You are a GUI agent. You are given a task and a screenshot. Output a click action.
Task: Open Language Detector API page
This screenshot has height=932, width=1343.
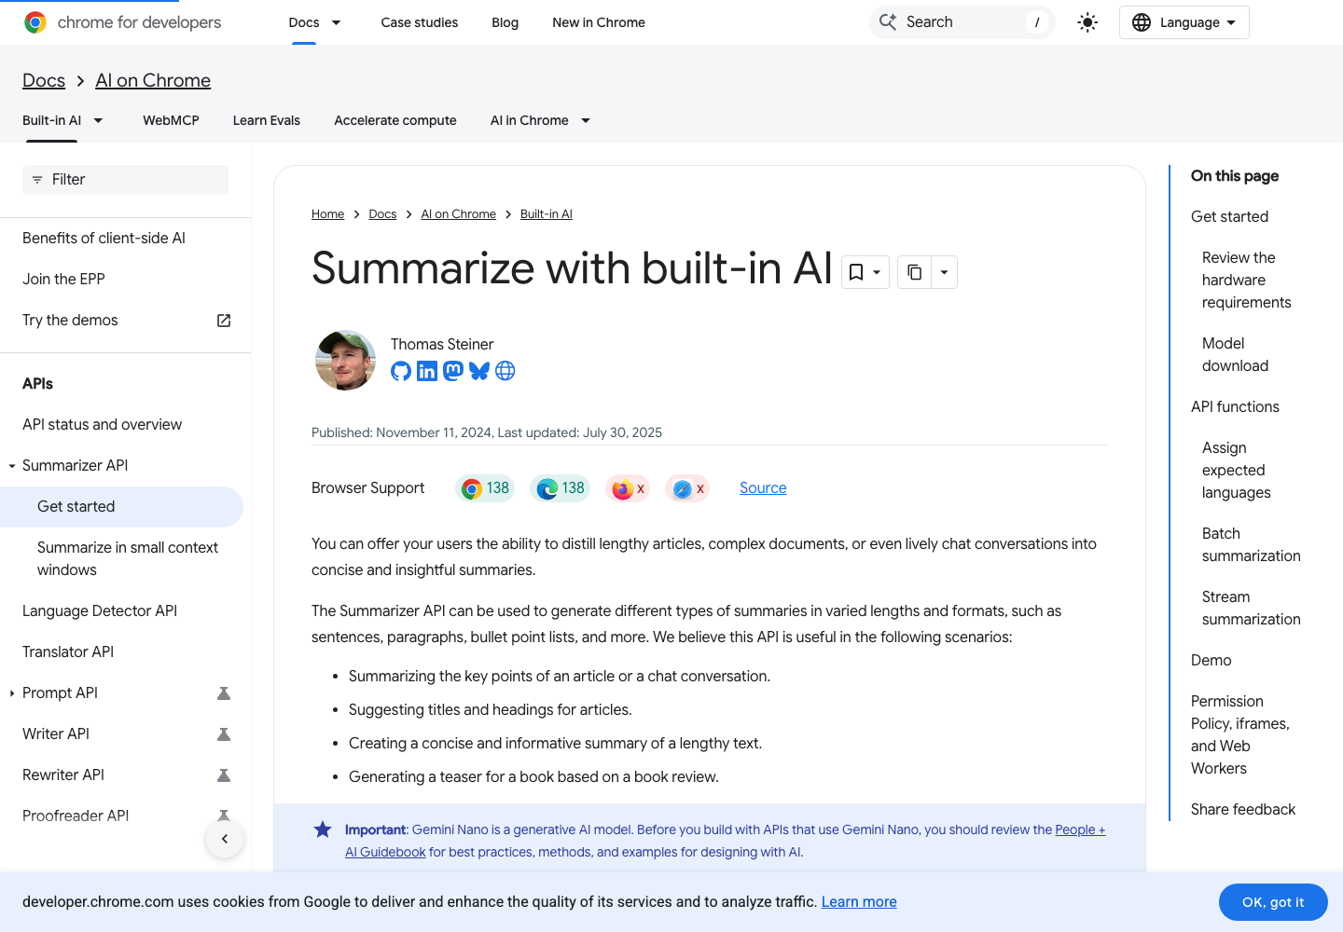[x=100, y=610]
